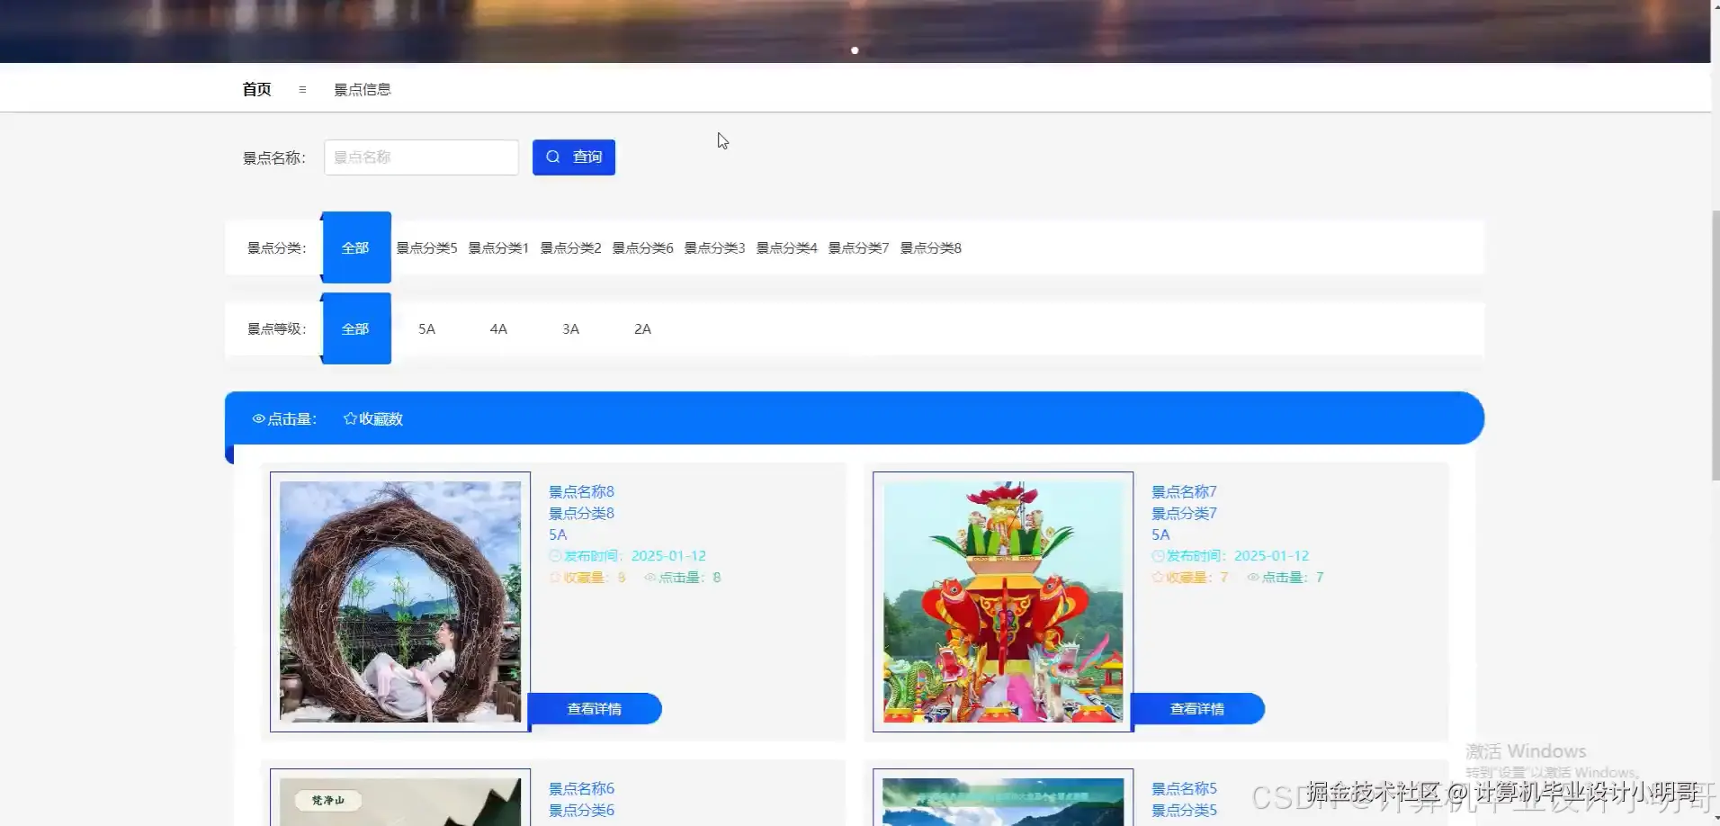The height and width of the screenshot is (826, 1720).
Task: Click the star icon before 收藏量 on 景点名称7 card
Action: pos(1156,577)
